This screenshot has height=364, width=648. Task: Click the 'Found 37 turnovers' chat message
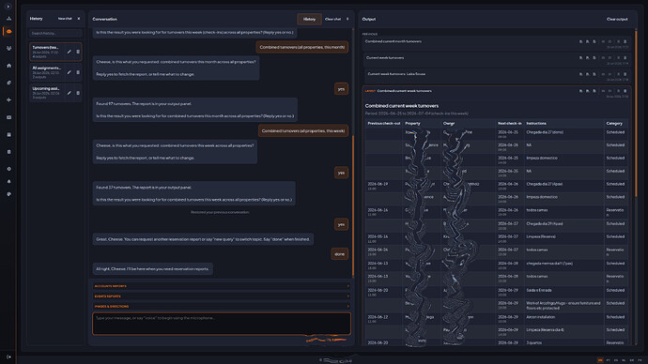[x=193, y=193]
